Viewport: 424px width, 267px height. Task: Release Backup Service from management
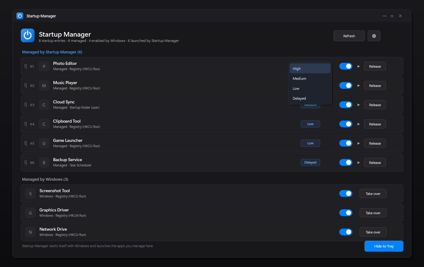375,163
